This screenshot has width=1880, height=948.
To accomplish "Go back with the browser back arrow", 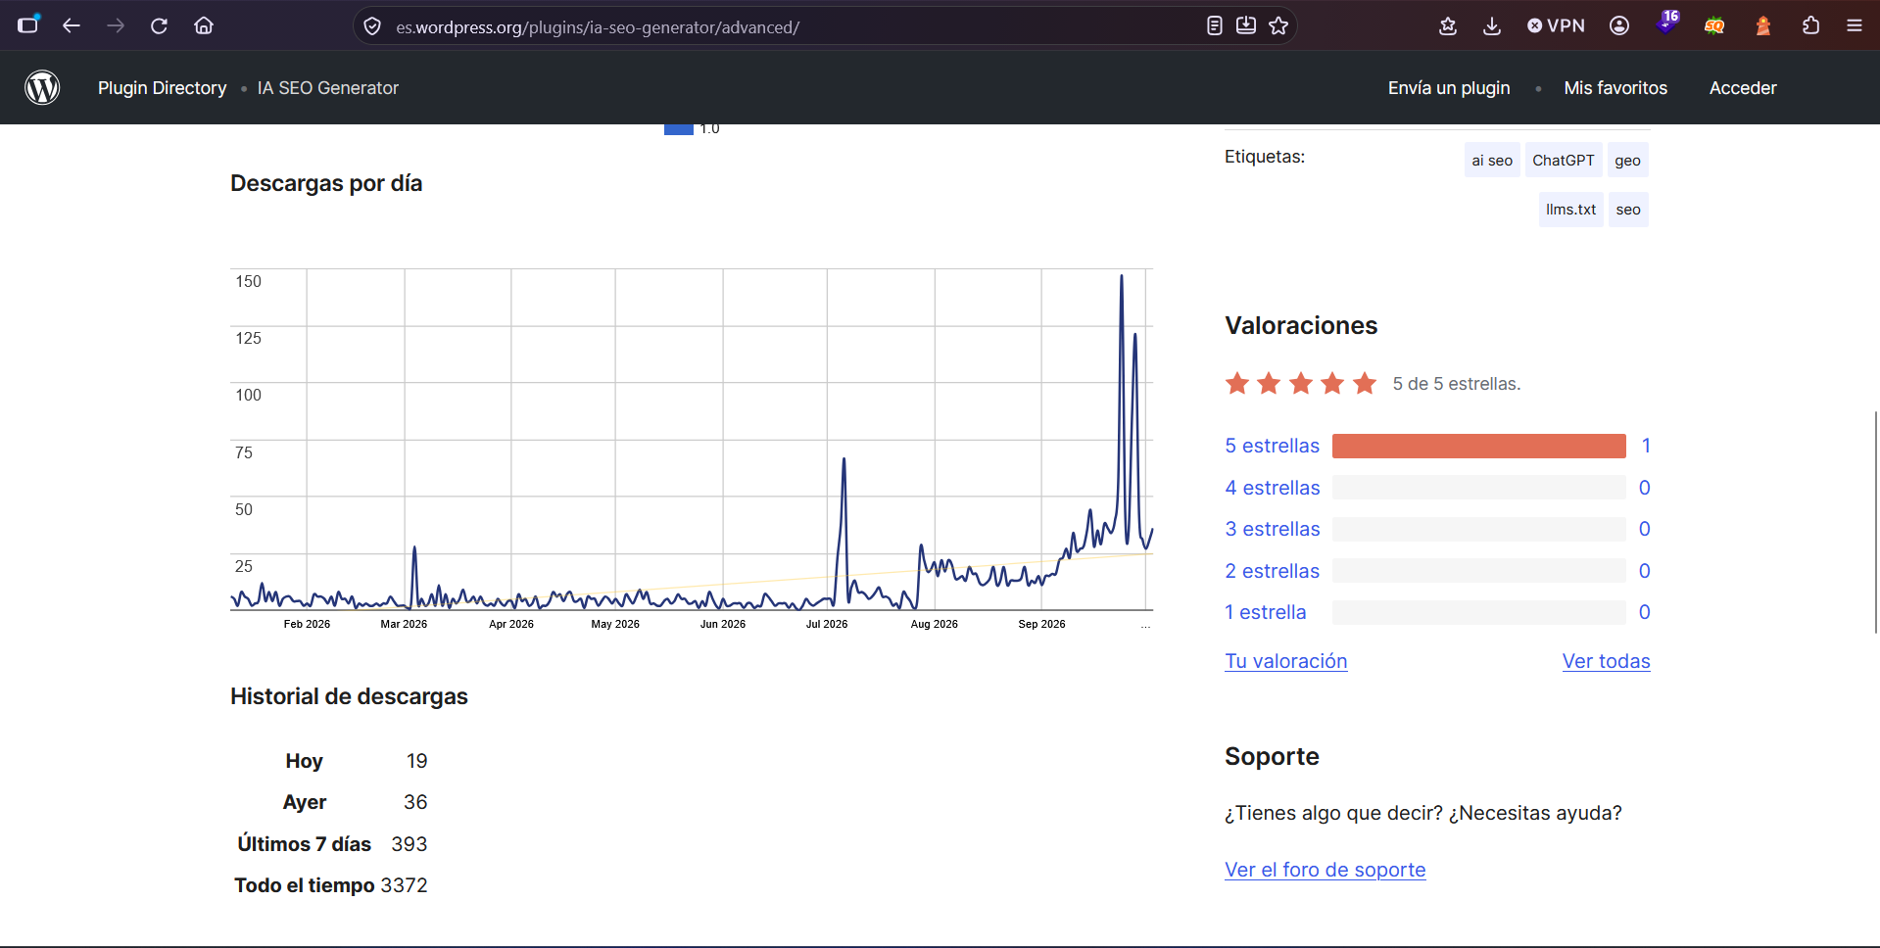I will [x=72, y=25].
